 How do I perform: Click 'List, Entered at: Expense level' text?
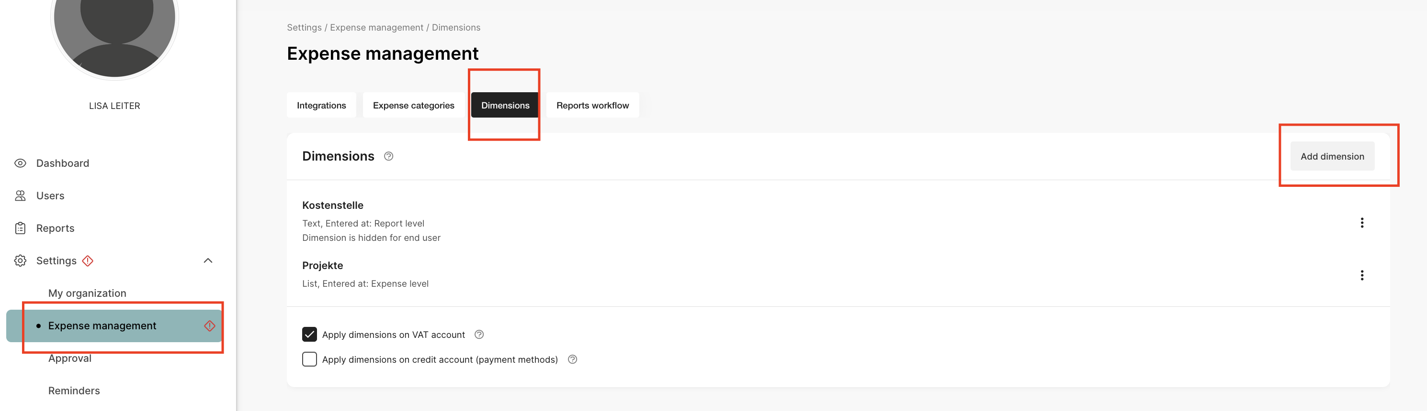pos(365,284)
